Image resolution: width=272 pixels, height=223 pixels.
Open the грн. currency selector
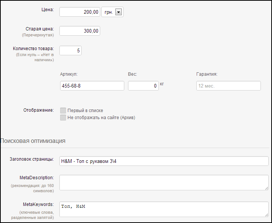tap(112, 12)
